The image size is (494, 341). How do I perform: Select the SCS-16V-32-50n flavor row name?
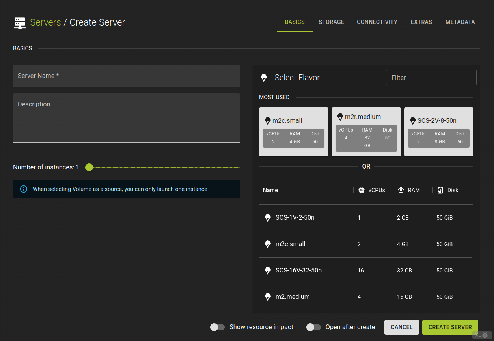tap(298, 270)
